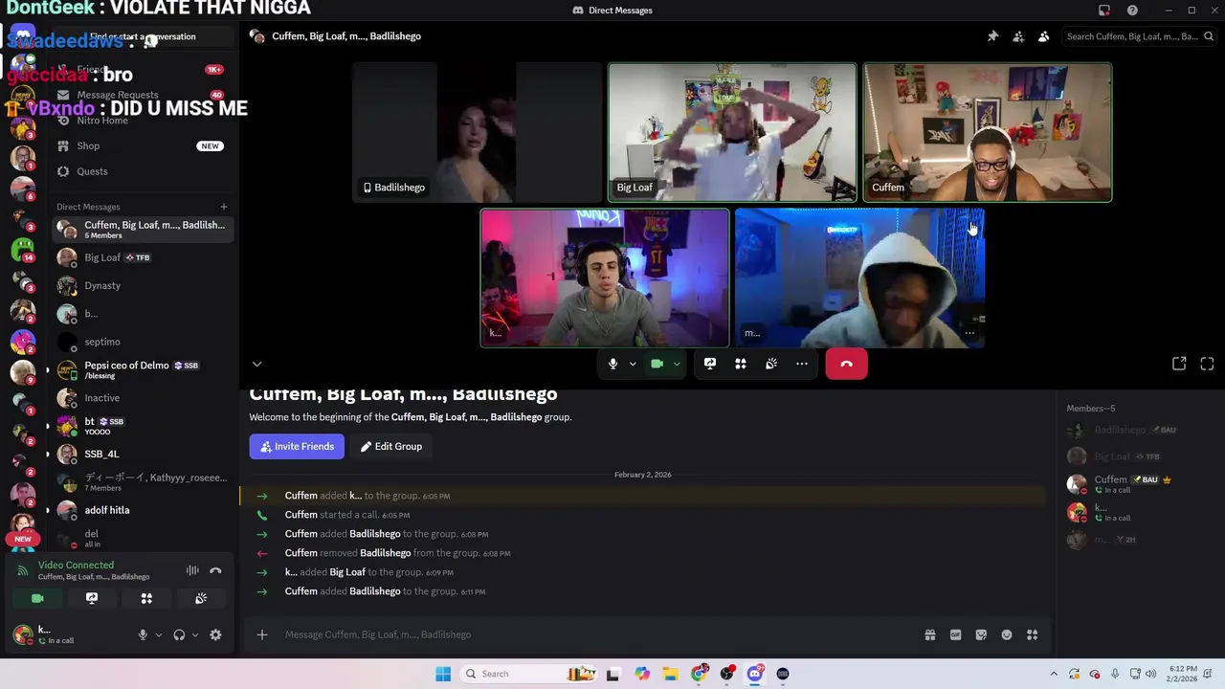The image size is (1225, 689).
Task: Deafen with the headphones icon
Action: (179, 634)
